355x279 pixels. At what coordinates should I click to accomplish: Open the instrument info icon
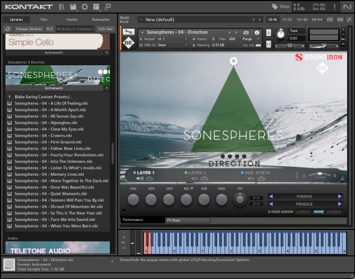[257, 32]
